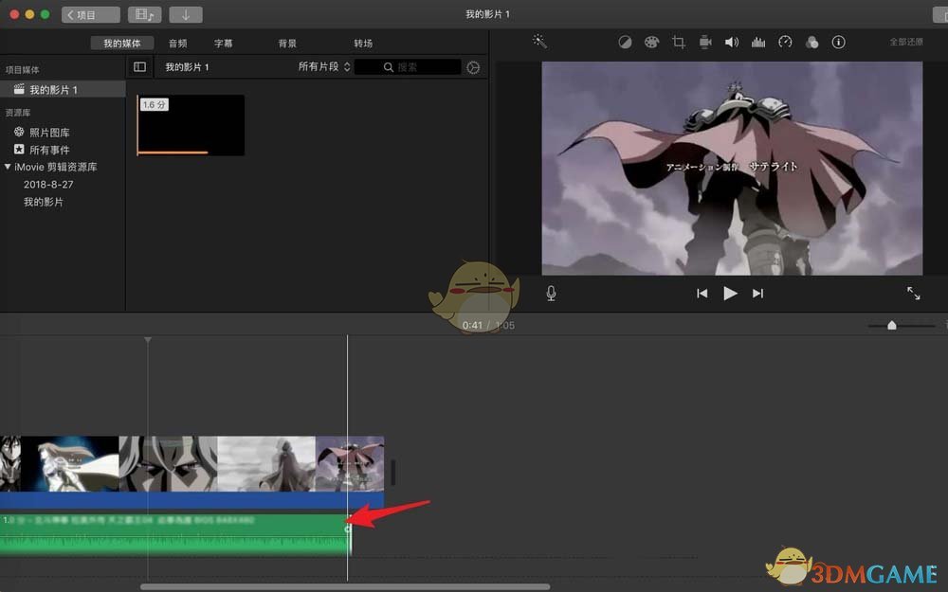
Task: Open 所有片段 clip filter dropdown
Action: coord(324,66)
